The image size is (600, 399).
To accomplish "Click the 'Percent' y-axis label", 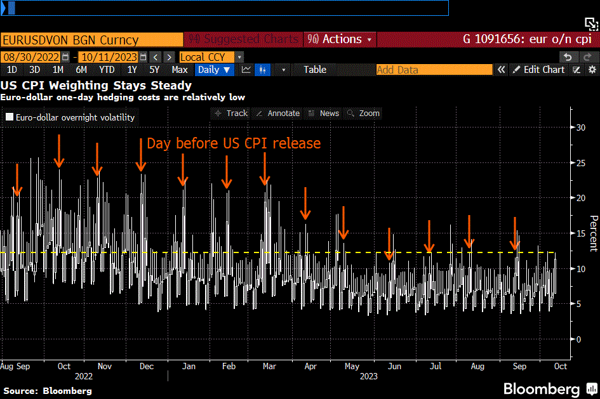I will pos(594,233).
